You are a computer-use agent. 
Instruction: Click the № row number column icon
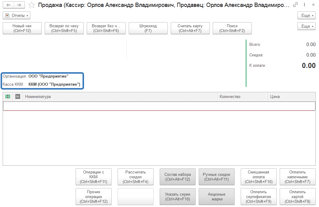[x=17, y=96]
